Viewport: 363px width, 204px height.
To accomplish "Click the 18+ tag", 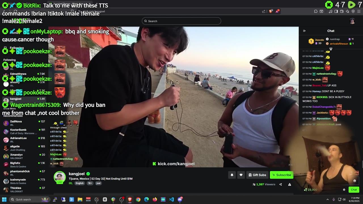I will pyautogui.click(x=90, y=183).
